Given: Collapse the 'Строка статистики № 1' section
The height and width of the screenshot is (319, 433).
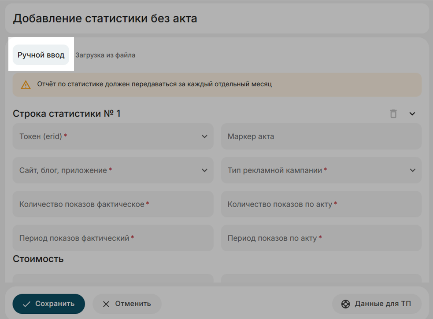Looking at the screenshot, I should coord(412,114).
